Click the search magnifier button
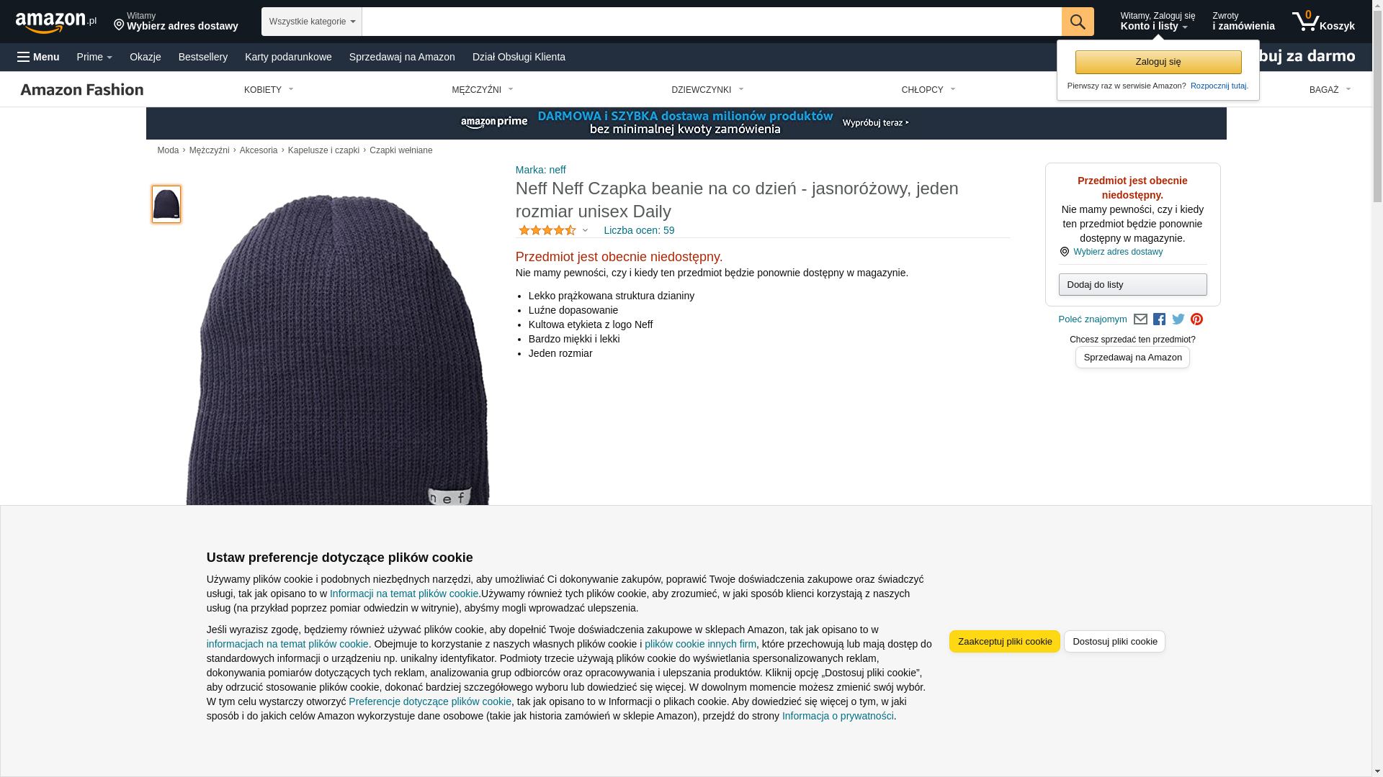1383x777 pixels. (x=1078, y=22)
